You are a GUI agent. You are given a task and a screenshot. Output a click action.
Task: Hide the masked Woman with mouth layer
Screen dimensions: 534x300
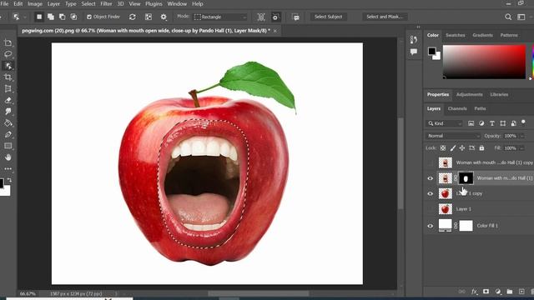point(431,178)
